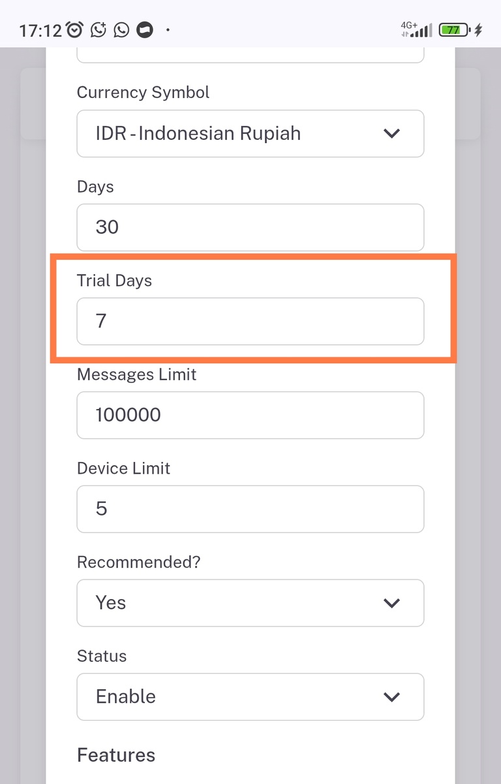
Task: Tap the status bar clock
Action: point(40,30)
